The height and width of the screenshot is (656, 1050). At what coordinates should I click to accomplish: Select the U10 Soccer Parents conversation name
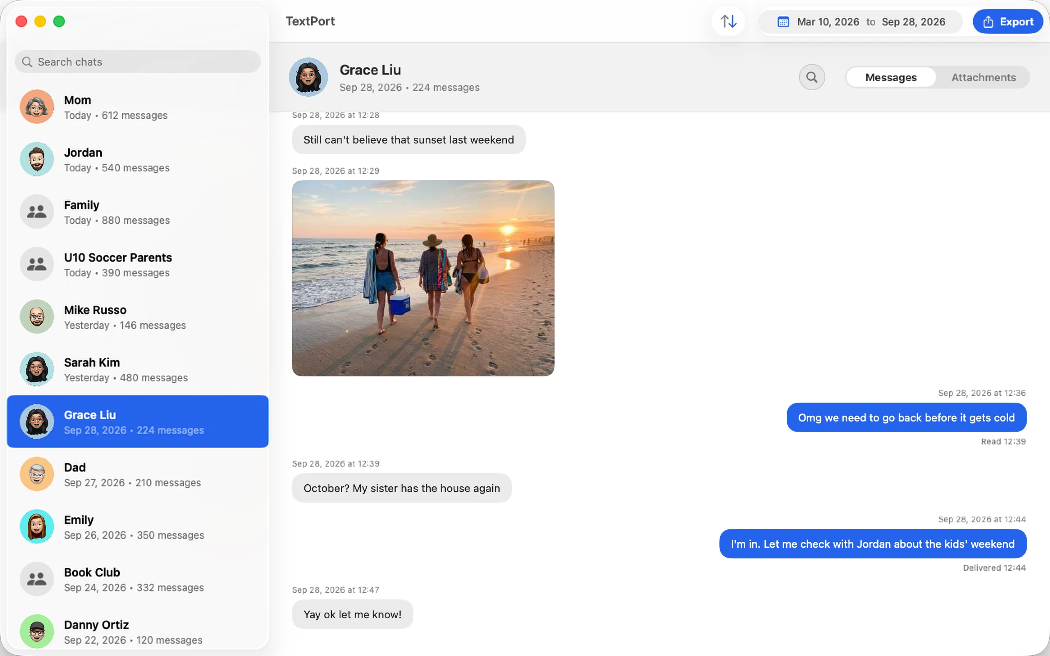[118, 258]
